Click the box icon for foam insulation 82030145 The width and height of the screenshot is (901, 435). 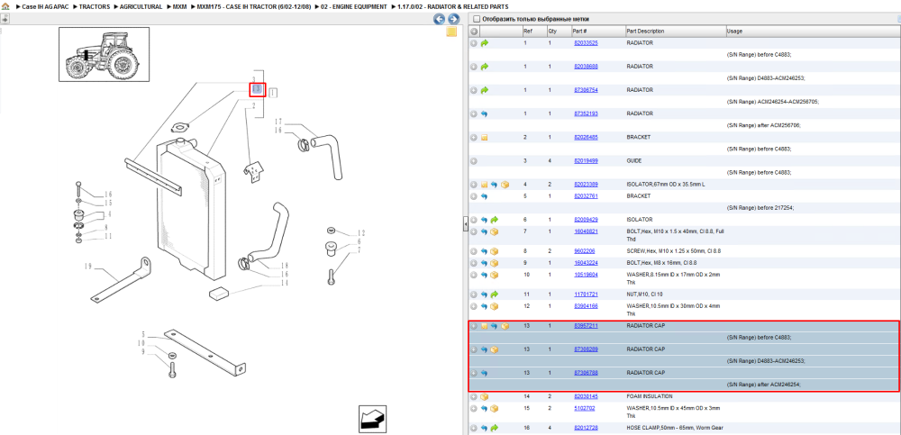click(485, 396)
